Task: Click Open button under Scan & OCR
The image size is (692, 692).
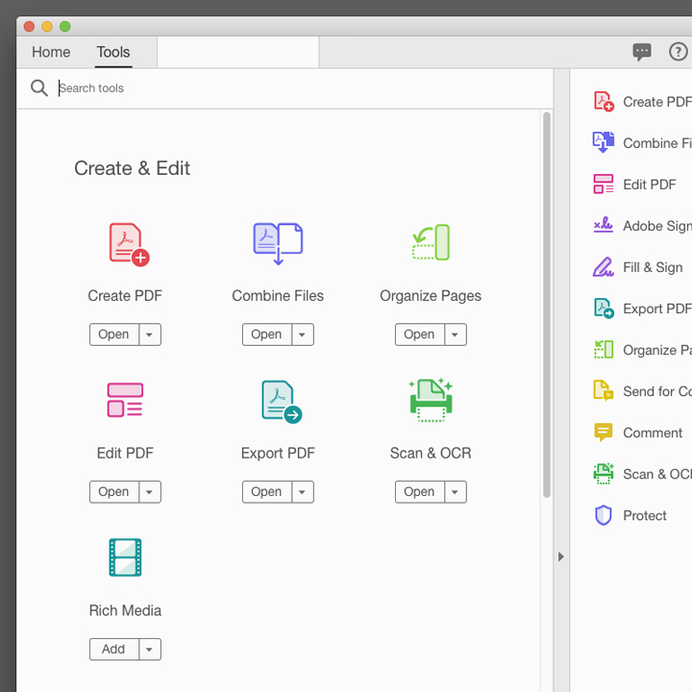Action: pyautogui.click(x=419, y=492)
